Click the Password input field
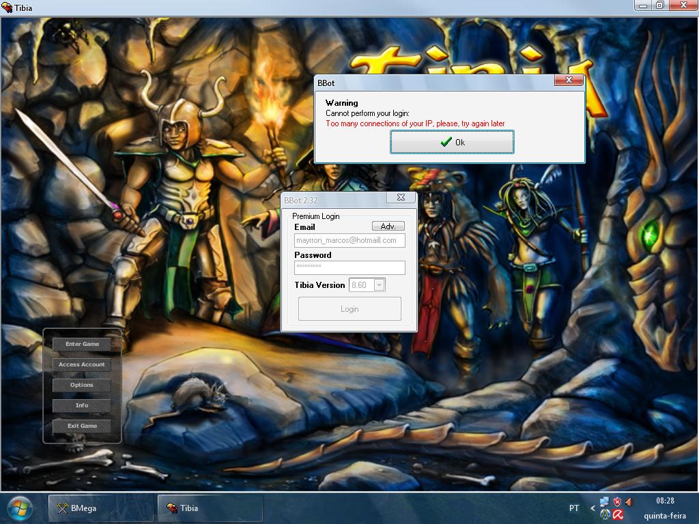699x524 pixels. (349, 267)
